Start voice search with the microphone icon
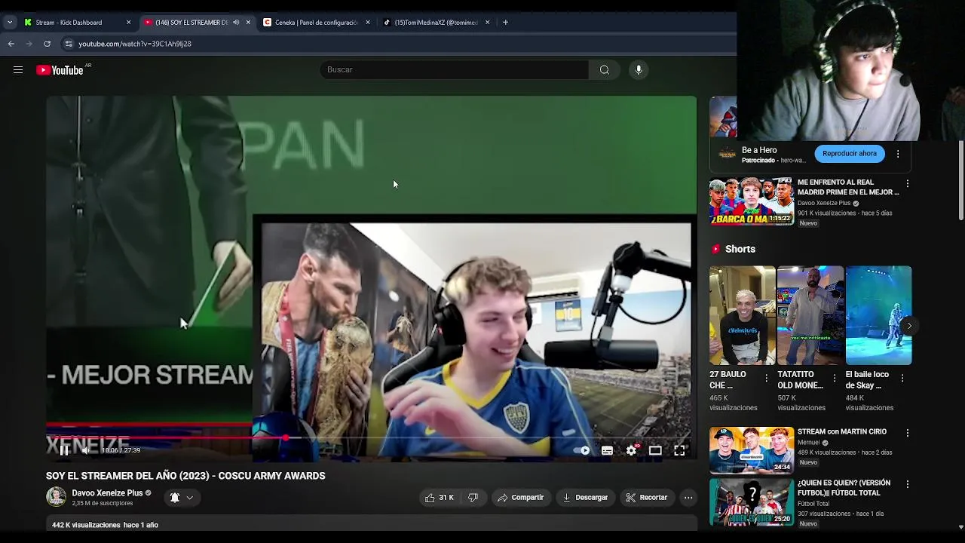965x543 pixels. (639, 70)
